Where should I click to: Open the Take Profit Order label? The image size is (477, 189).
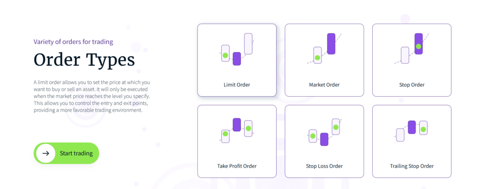[237, 166]
